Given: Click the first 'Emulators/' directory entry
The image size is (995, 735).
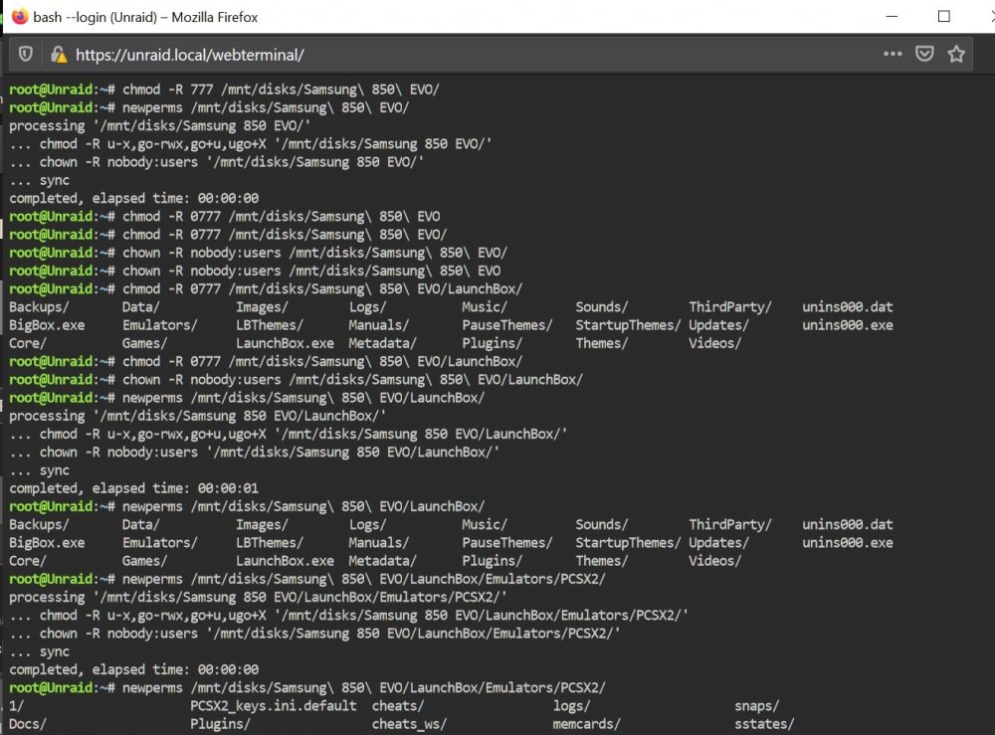Looking at the screenshot, I should (160, 325).
